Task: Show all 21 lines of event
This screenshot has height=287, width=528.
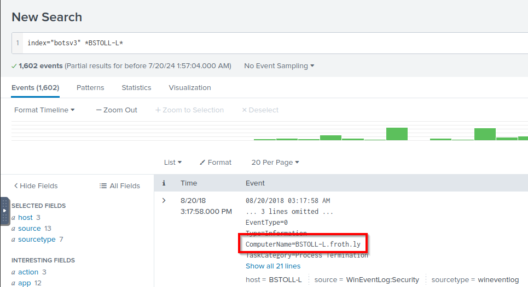Action: pos(273,266)
